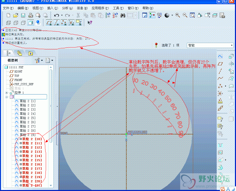Redo the last undone action
The width and height of the screenshot is (236, 191).
[x=67, y=15]
